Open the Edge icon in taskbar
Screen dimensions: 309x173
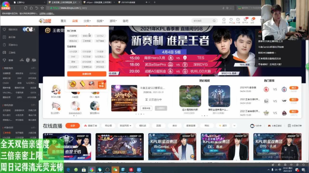[x=68, y=170]
